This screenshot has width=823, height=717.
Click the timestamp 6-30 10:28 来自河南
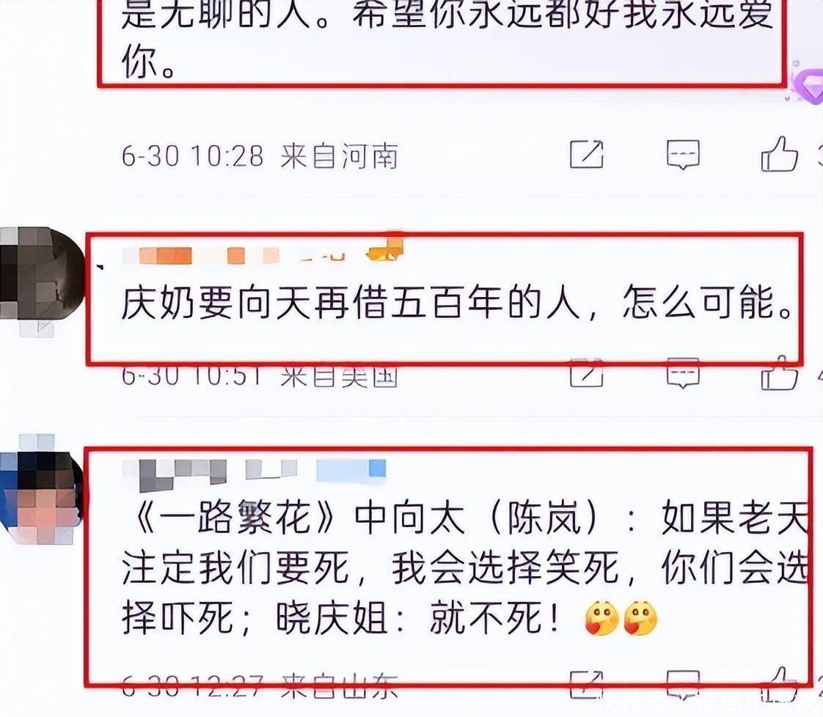(x=260, y=155)
